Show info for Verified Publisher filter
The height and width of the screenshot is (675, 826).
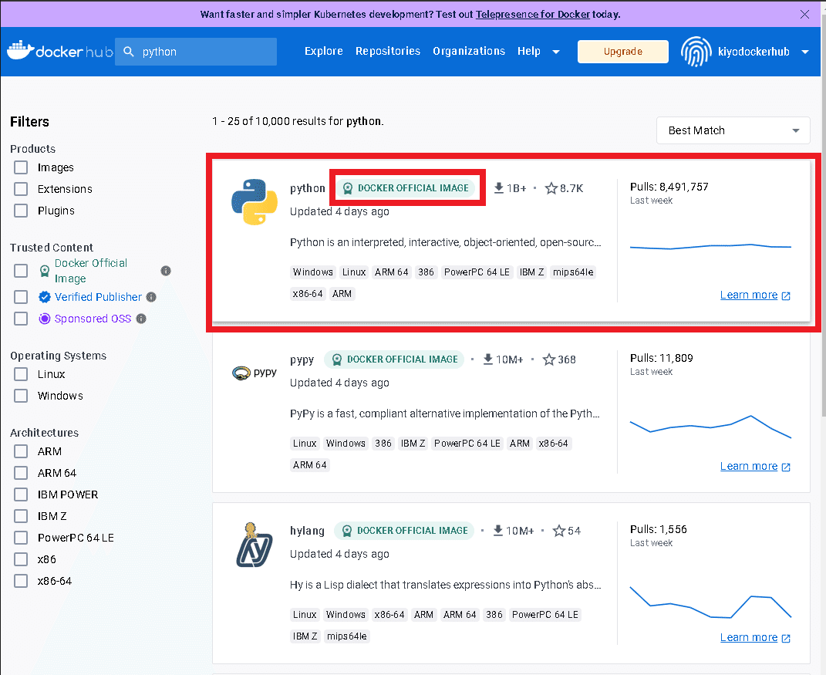pos(151,297)
